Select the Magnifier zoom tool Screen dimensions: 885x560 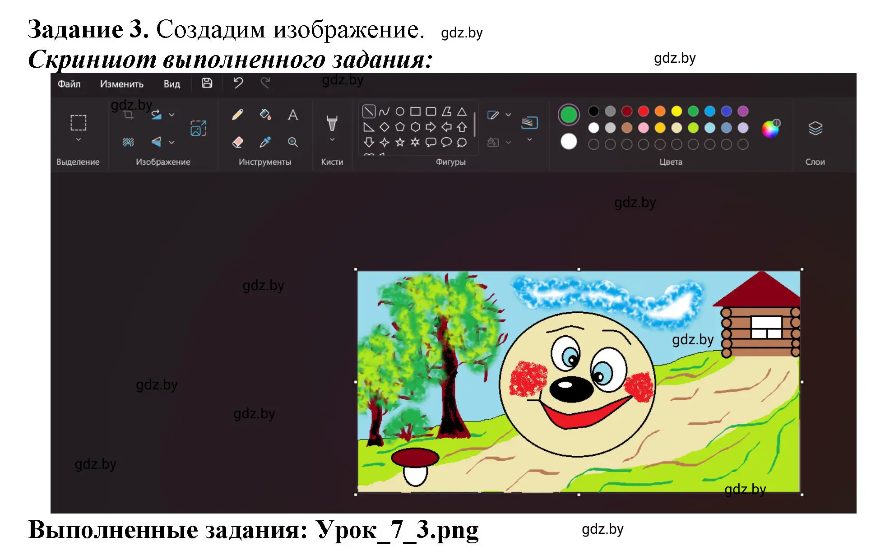tap(293, 142)
